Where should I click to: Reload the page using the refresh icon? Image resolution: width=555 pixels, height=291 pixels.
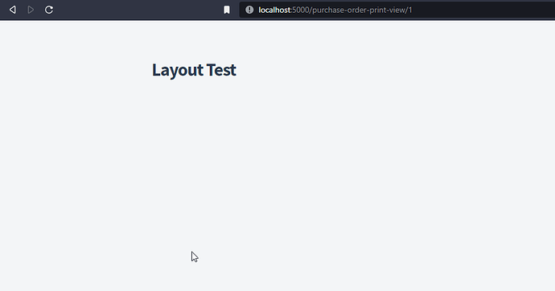49,10
